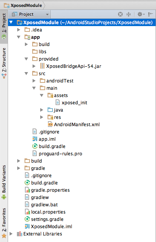Expand the java folder arrow
This screenshot has width=156, height=242.
coord(41,110)
